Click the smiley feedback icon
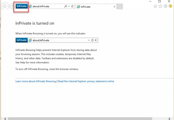 (x=170, y=6)
